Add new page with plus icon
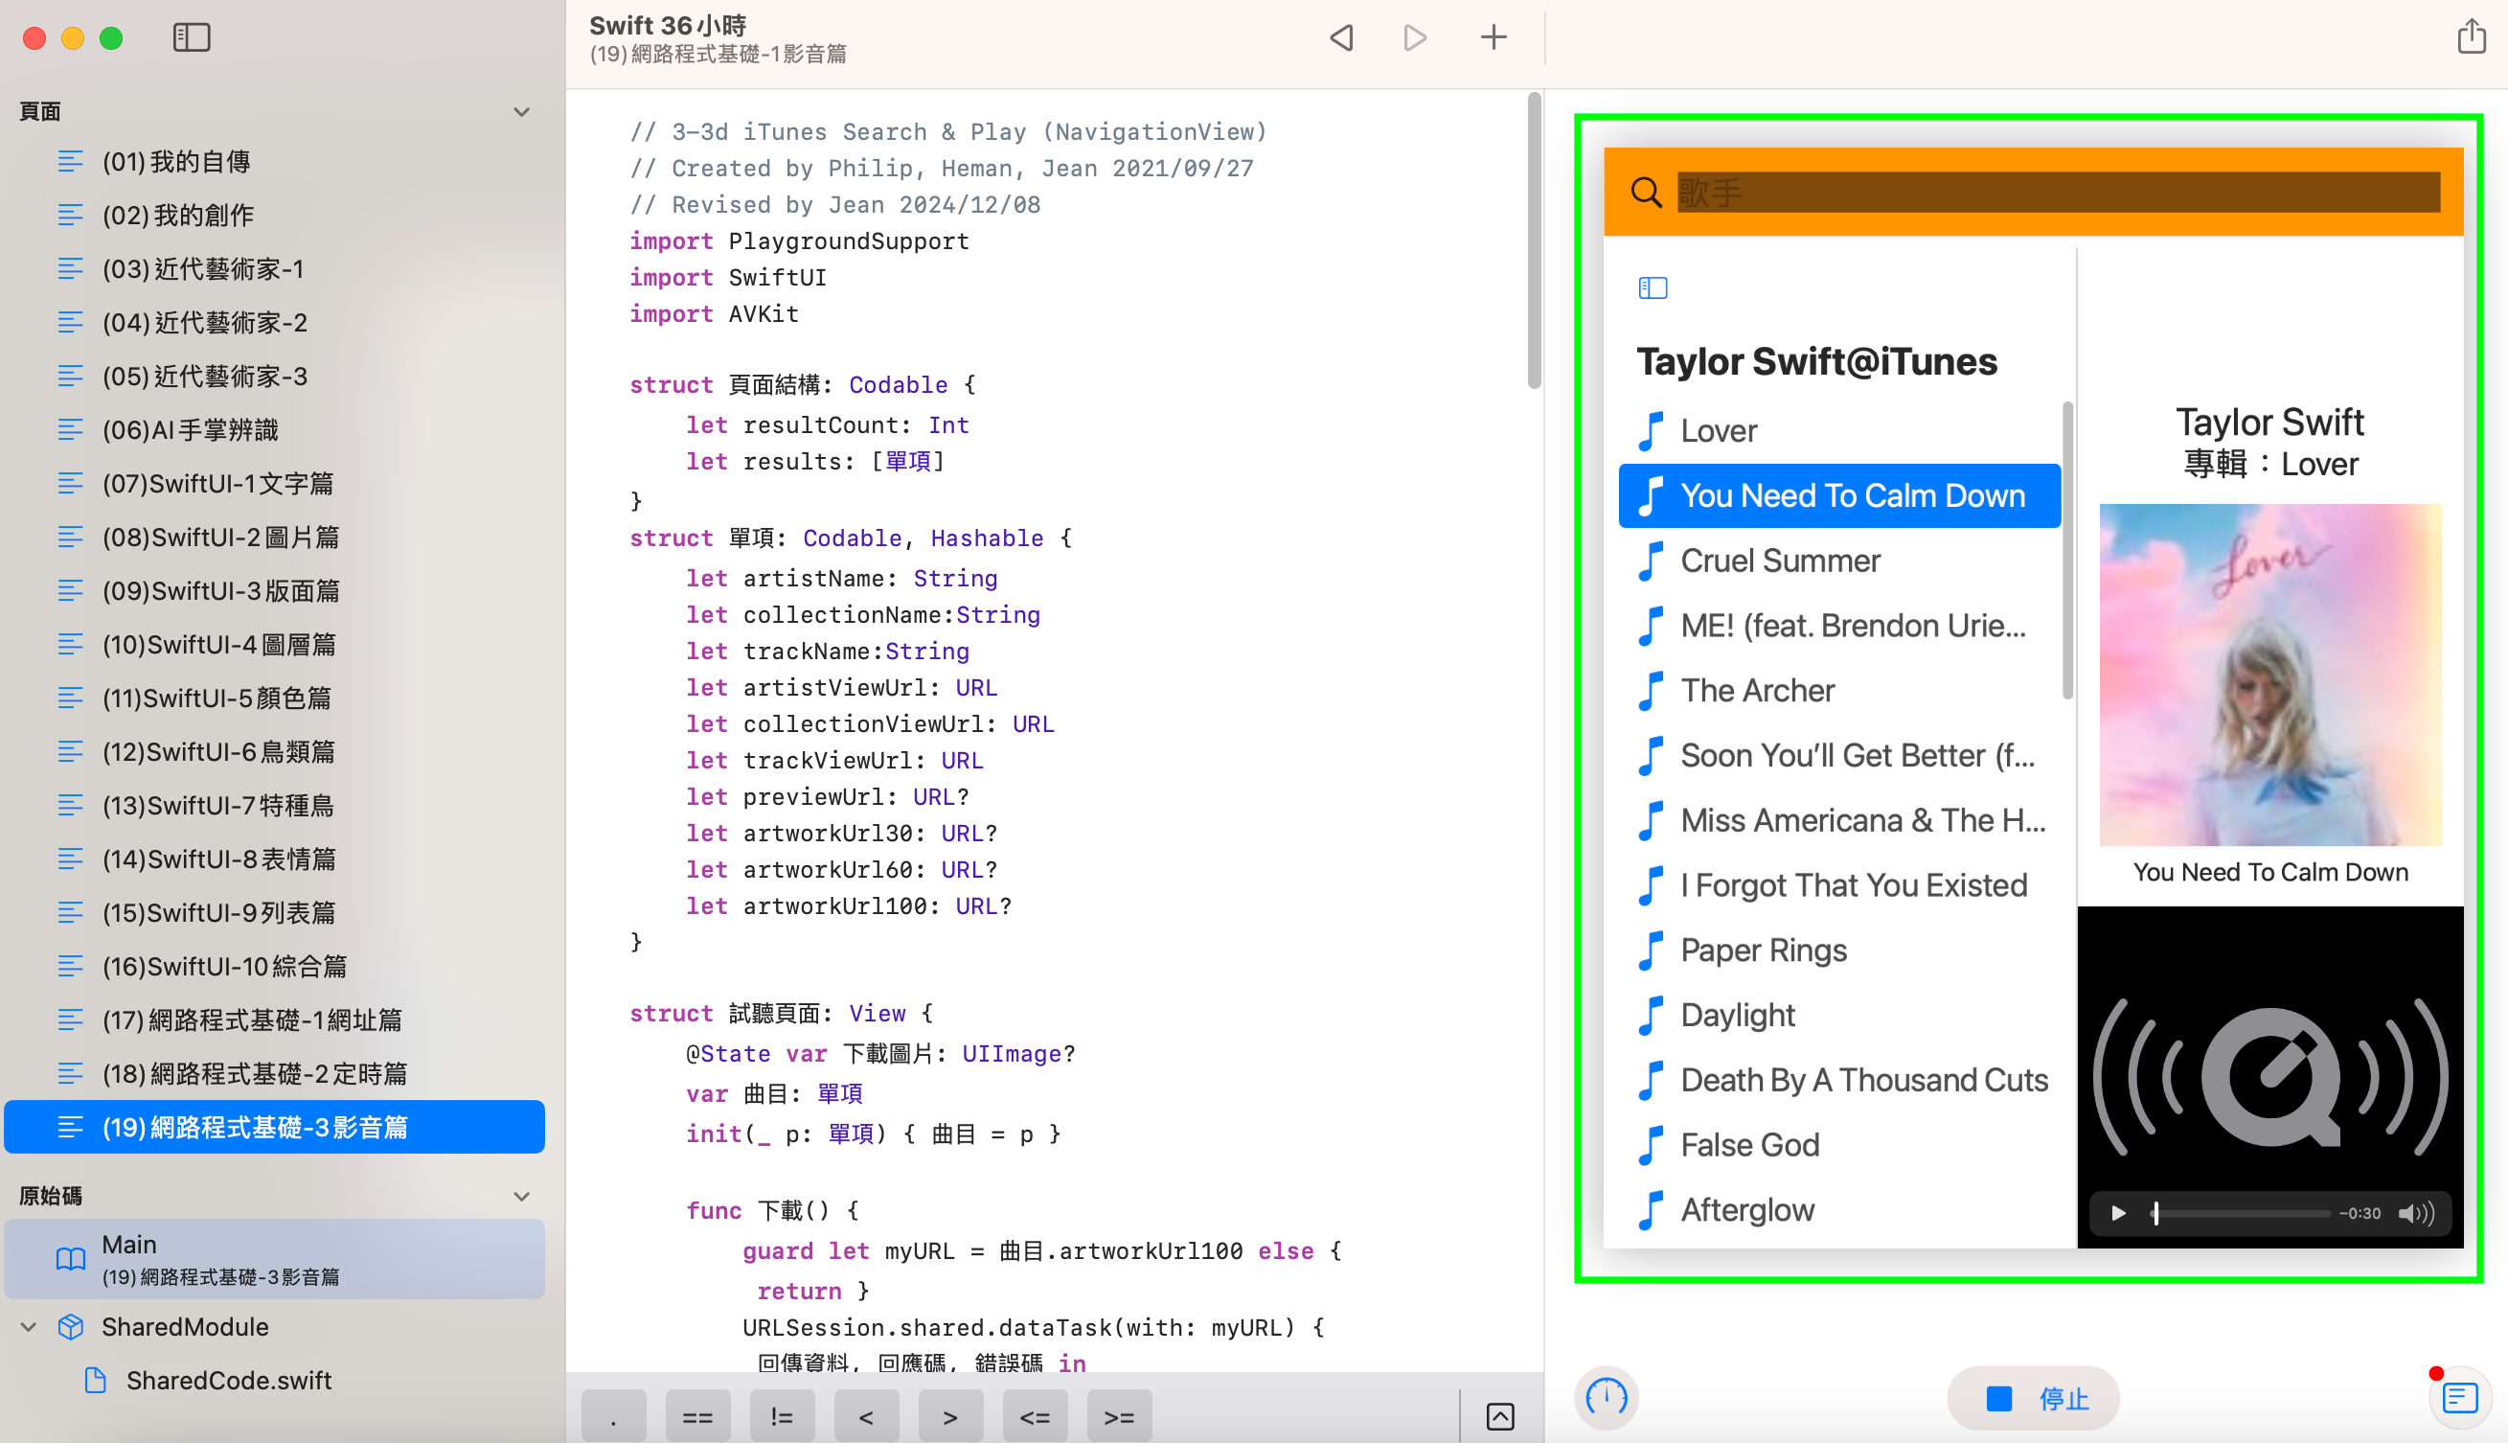 (x=1493, y=37)
